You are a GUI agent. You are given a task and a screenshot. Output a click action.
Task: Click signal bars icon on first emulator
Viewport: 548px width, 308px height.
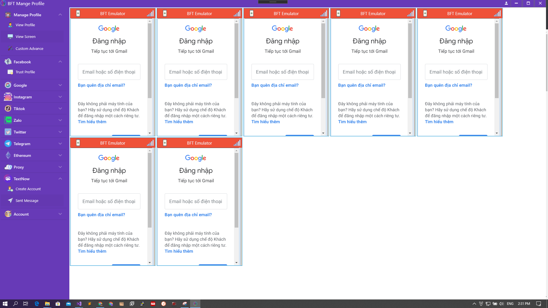click(x=150, y=14)
